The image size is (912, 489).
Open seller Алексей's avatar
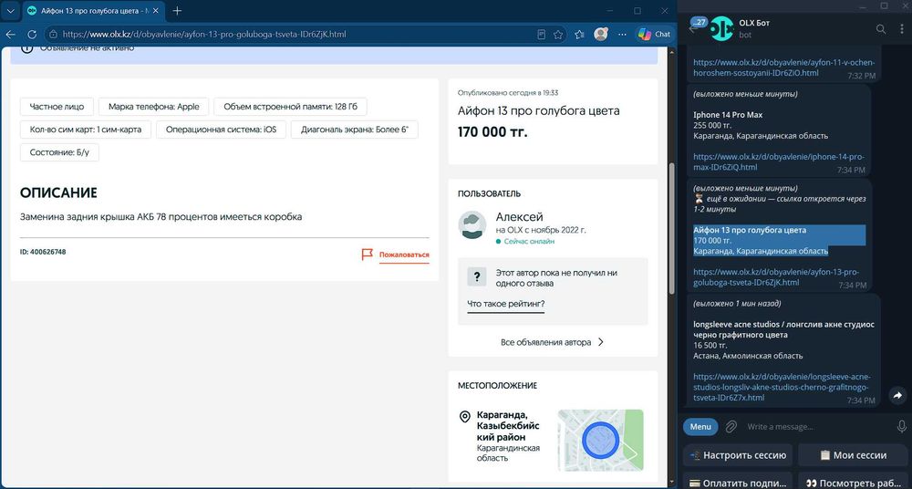[472, 224]
